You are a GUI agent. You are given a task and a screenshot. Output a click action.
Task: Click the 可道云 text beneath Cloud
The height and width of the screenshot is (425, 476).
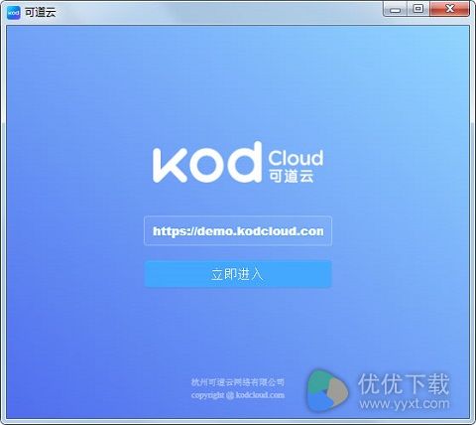coord(291,175)
